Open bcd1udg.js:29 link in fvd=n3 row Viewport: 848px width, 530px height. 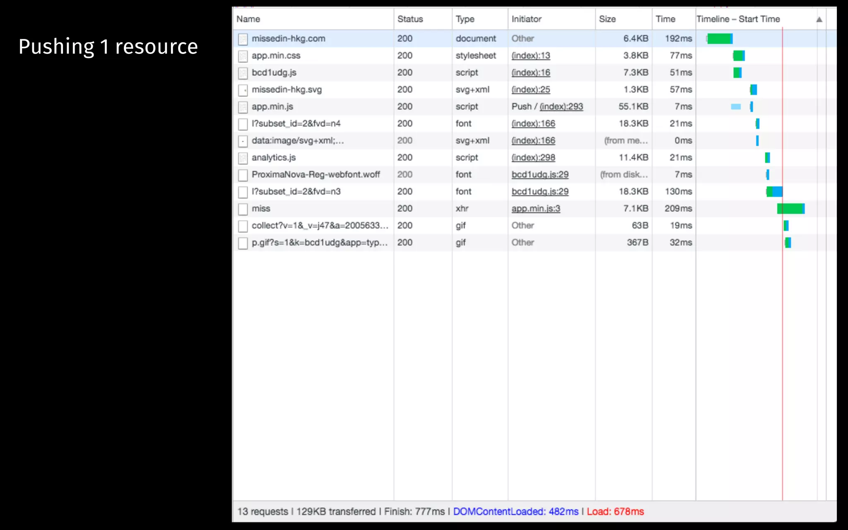[540, 191]
